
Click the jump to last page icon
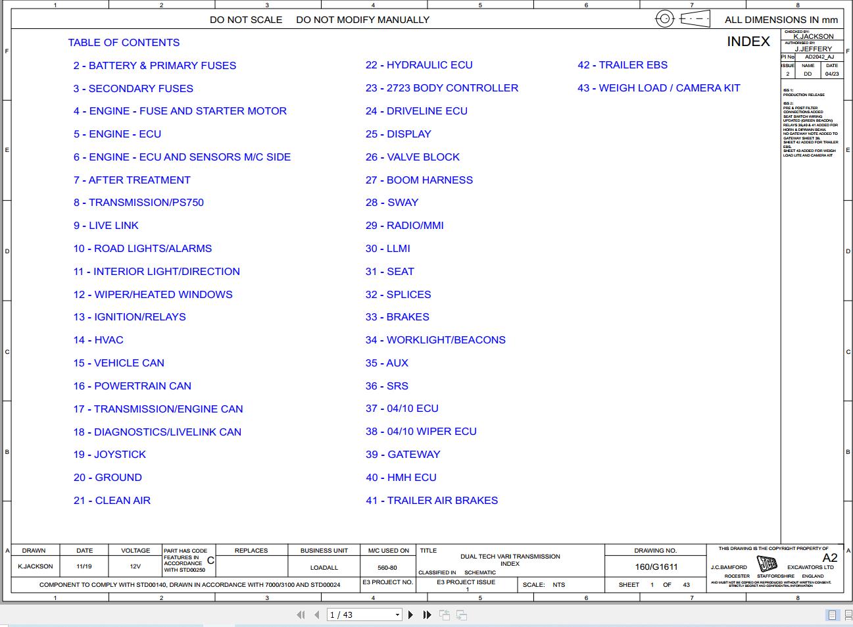click(426, 614)
